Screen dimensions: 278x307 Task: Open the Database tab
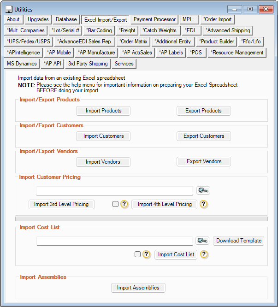(66, 19)
